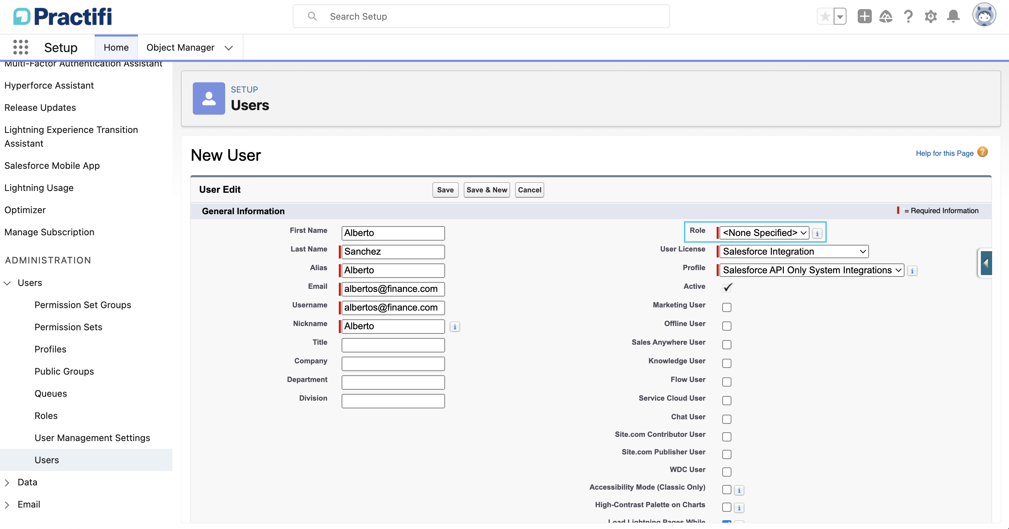This screenshot has width=1009, height=529.
Task: Open the Setup gear icon
Action: (x=931, y=17)
